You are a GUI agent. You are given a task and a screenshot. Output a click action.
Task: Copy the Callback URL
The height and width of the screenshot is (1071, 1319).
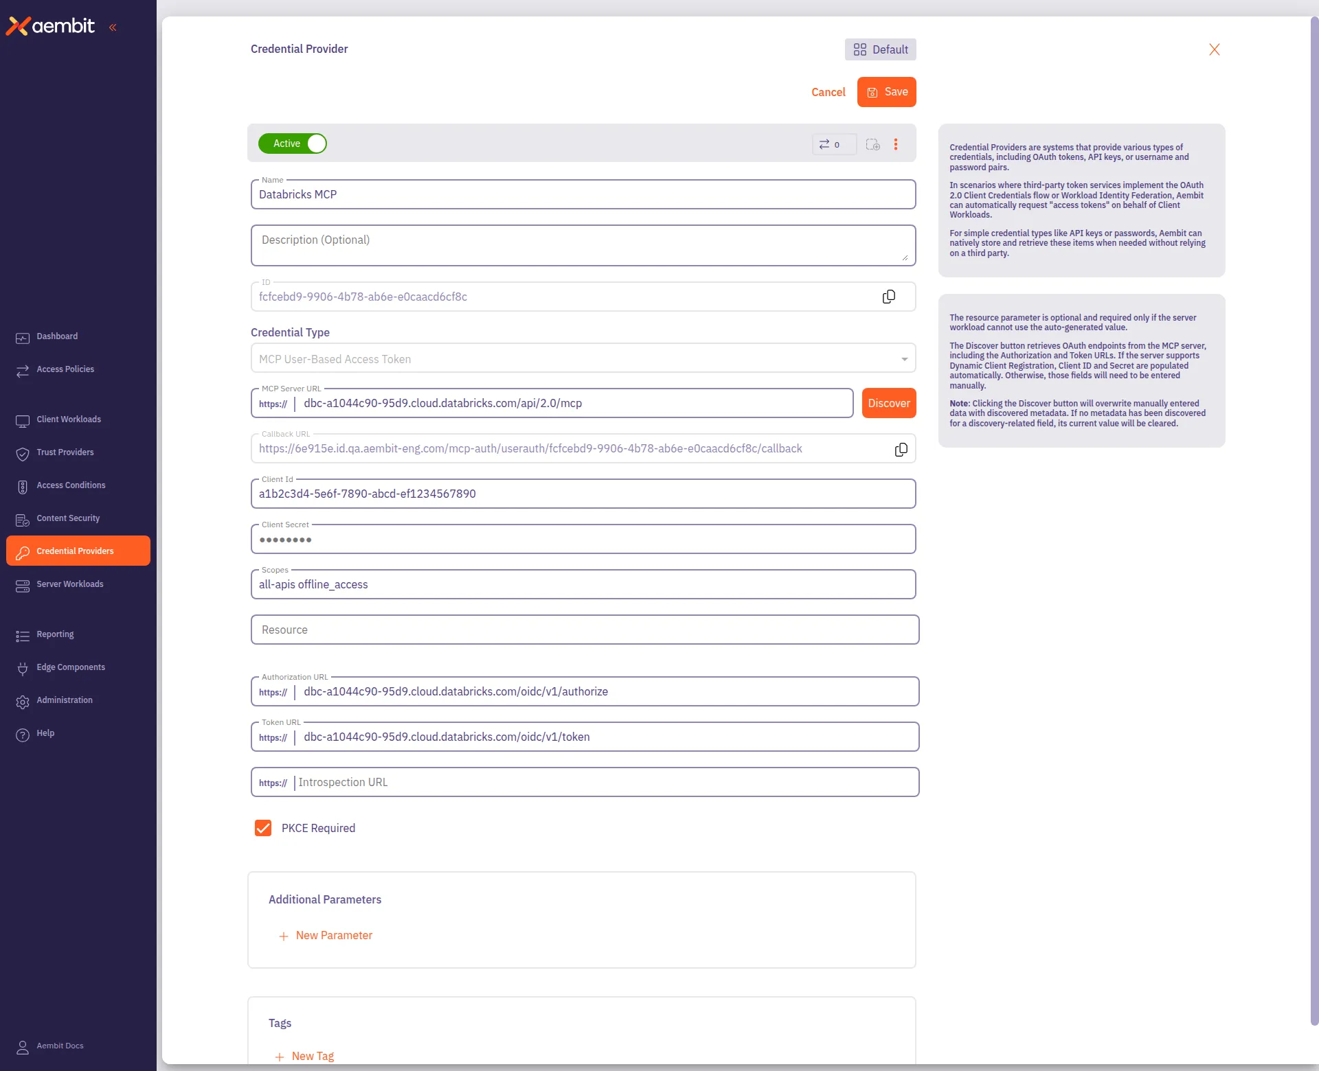901,449
